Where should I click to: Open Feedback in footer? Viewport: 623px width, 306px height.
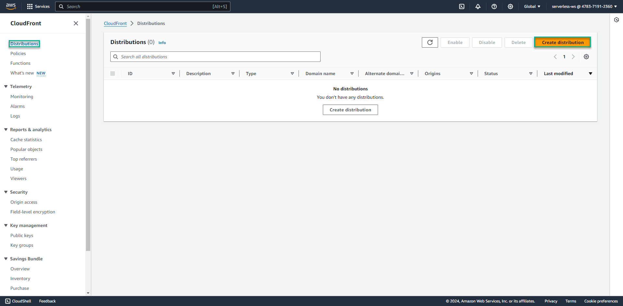(x=47, y=301)
